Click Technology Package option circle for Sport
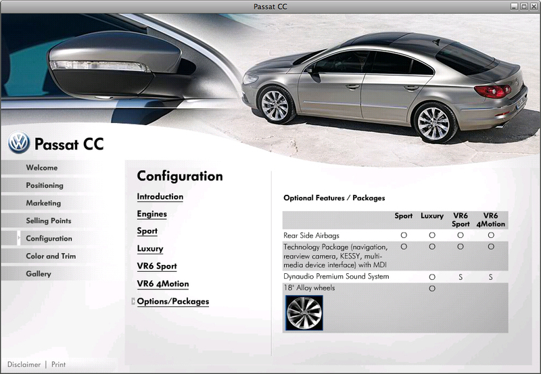 click(x=404, y=247)
